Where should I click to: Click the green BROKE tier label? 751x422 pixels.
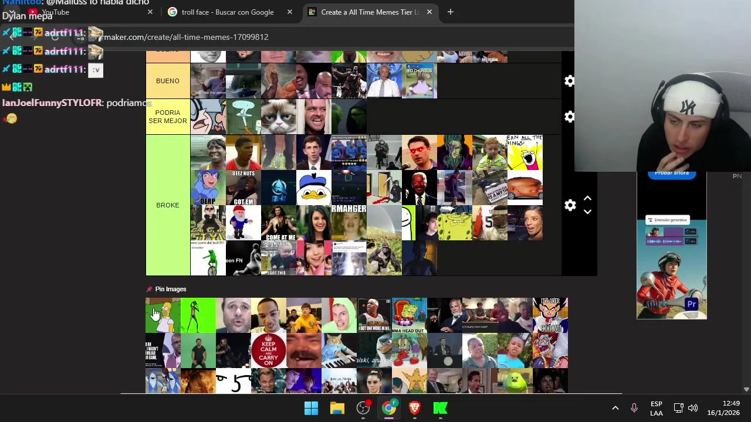pyautogui.click(x=168, y=205)
